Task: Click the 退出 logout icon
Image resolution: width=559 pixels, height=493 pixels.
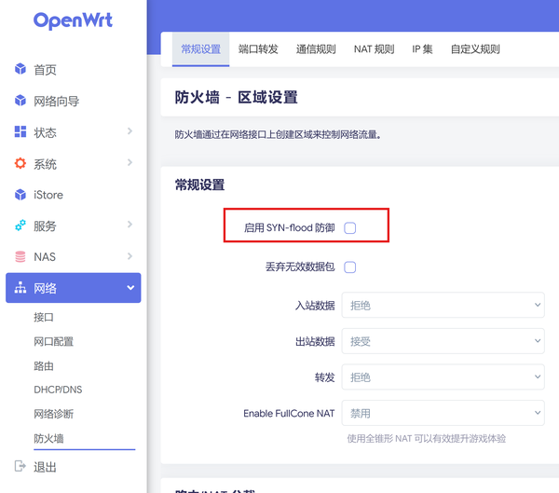Action: tap(20, 466)
